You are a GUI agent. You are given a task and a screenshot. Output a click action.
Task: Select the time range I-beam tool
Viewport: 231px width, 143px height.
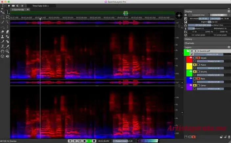click(7, 12)
